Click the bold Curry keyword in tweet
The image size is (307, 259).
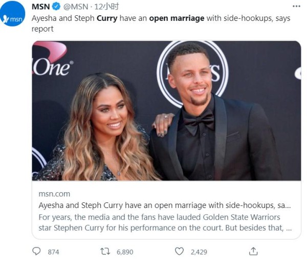click(x=107, y=18)
